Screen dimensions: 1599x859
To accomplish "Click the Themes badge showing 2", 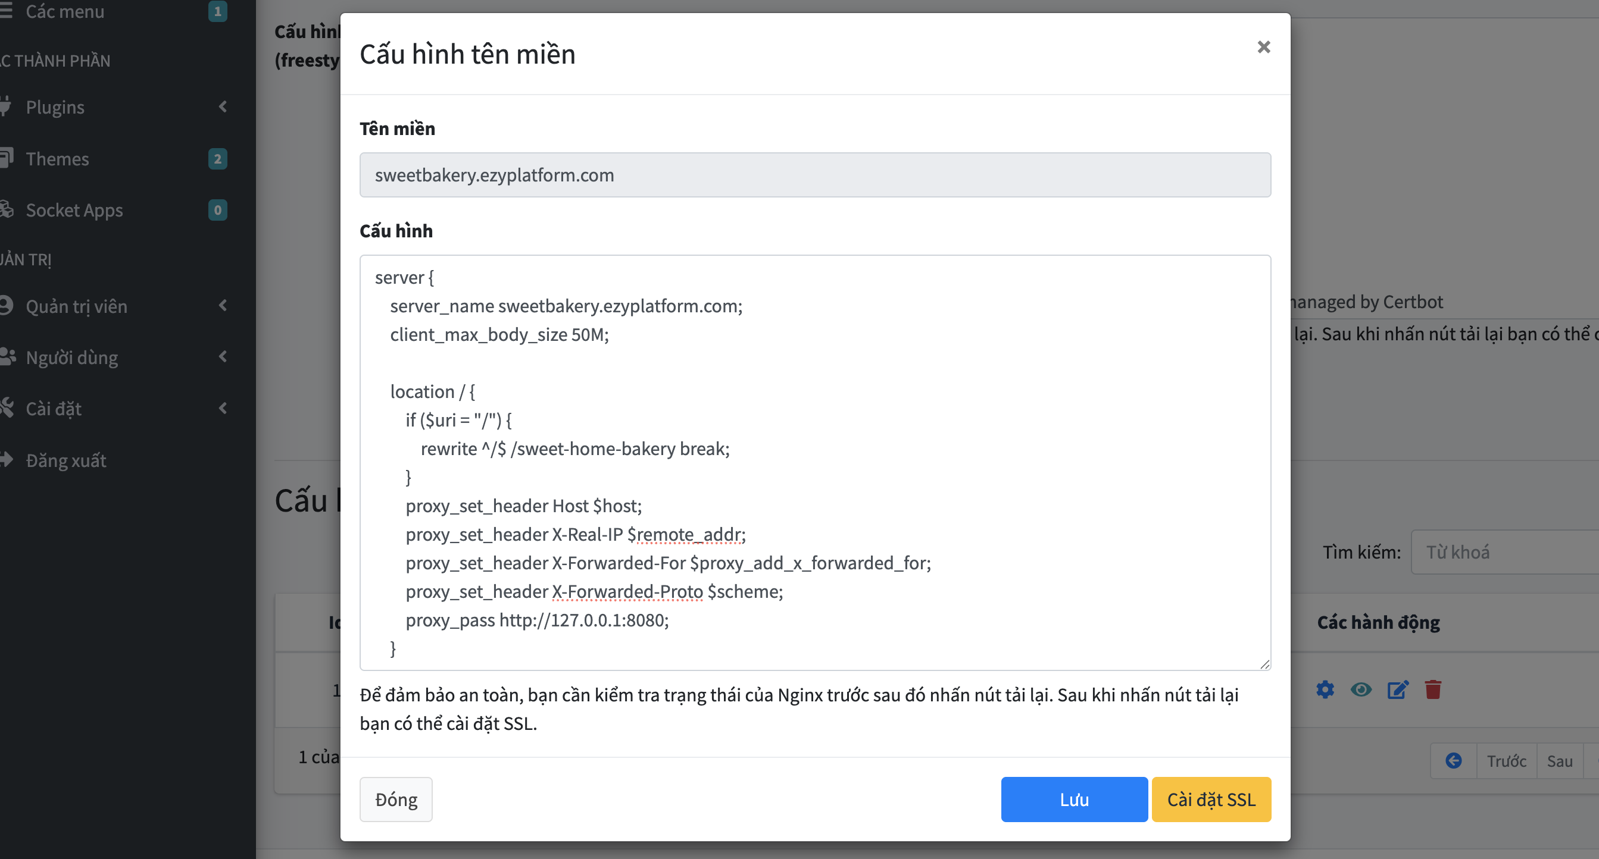I will (x=217, y=159).
